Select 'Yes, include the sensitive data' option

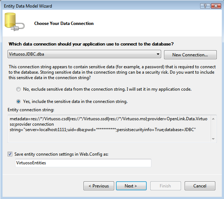point(18,101)
